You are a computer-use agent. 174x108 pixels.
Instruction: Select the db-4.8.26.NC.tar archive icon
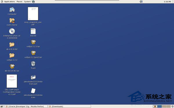pos(12,67)
